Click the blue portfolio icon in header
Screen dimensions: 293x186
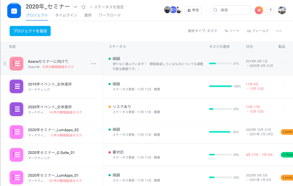point(14,11)
